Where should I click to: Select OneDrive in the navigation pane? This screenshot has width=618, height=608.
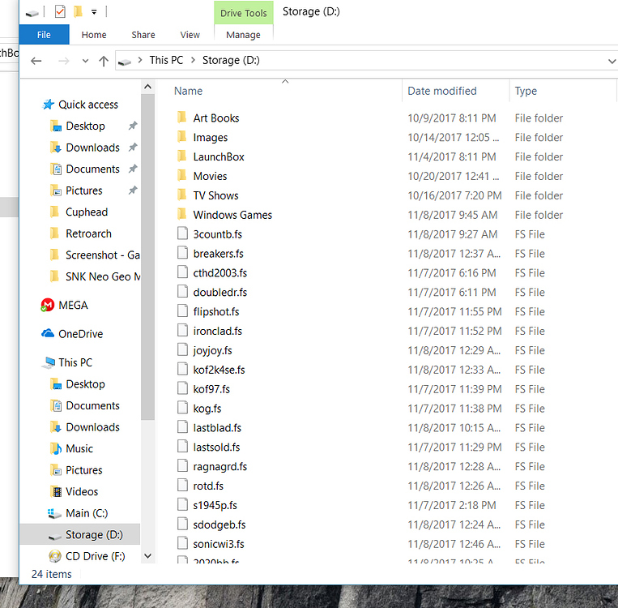click(x=79, y=334)
